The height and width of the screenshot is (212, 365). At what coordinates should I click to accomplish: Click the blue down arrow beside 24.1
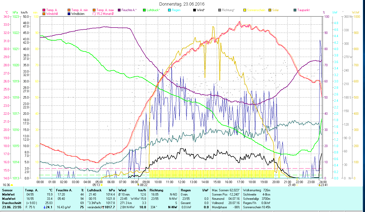pyautogui.click(x=44, y=207)
